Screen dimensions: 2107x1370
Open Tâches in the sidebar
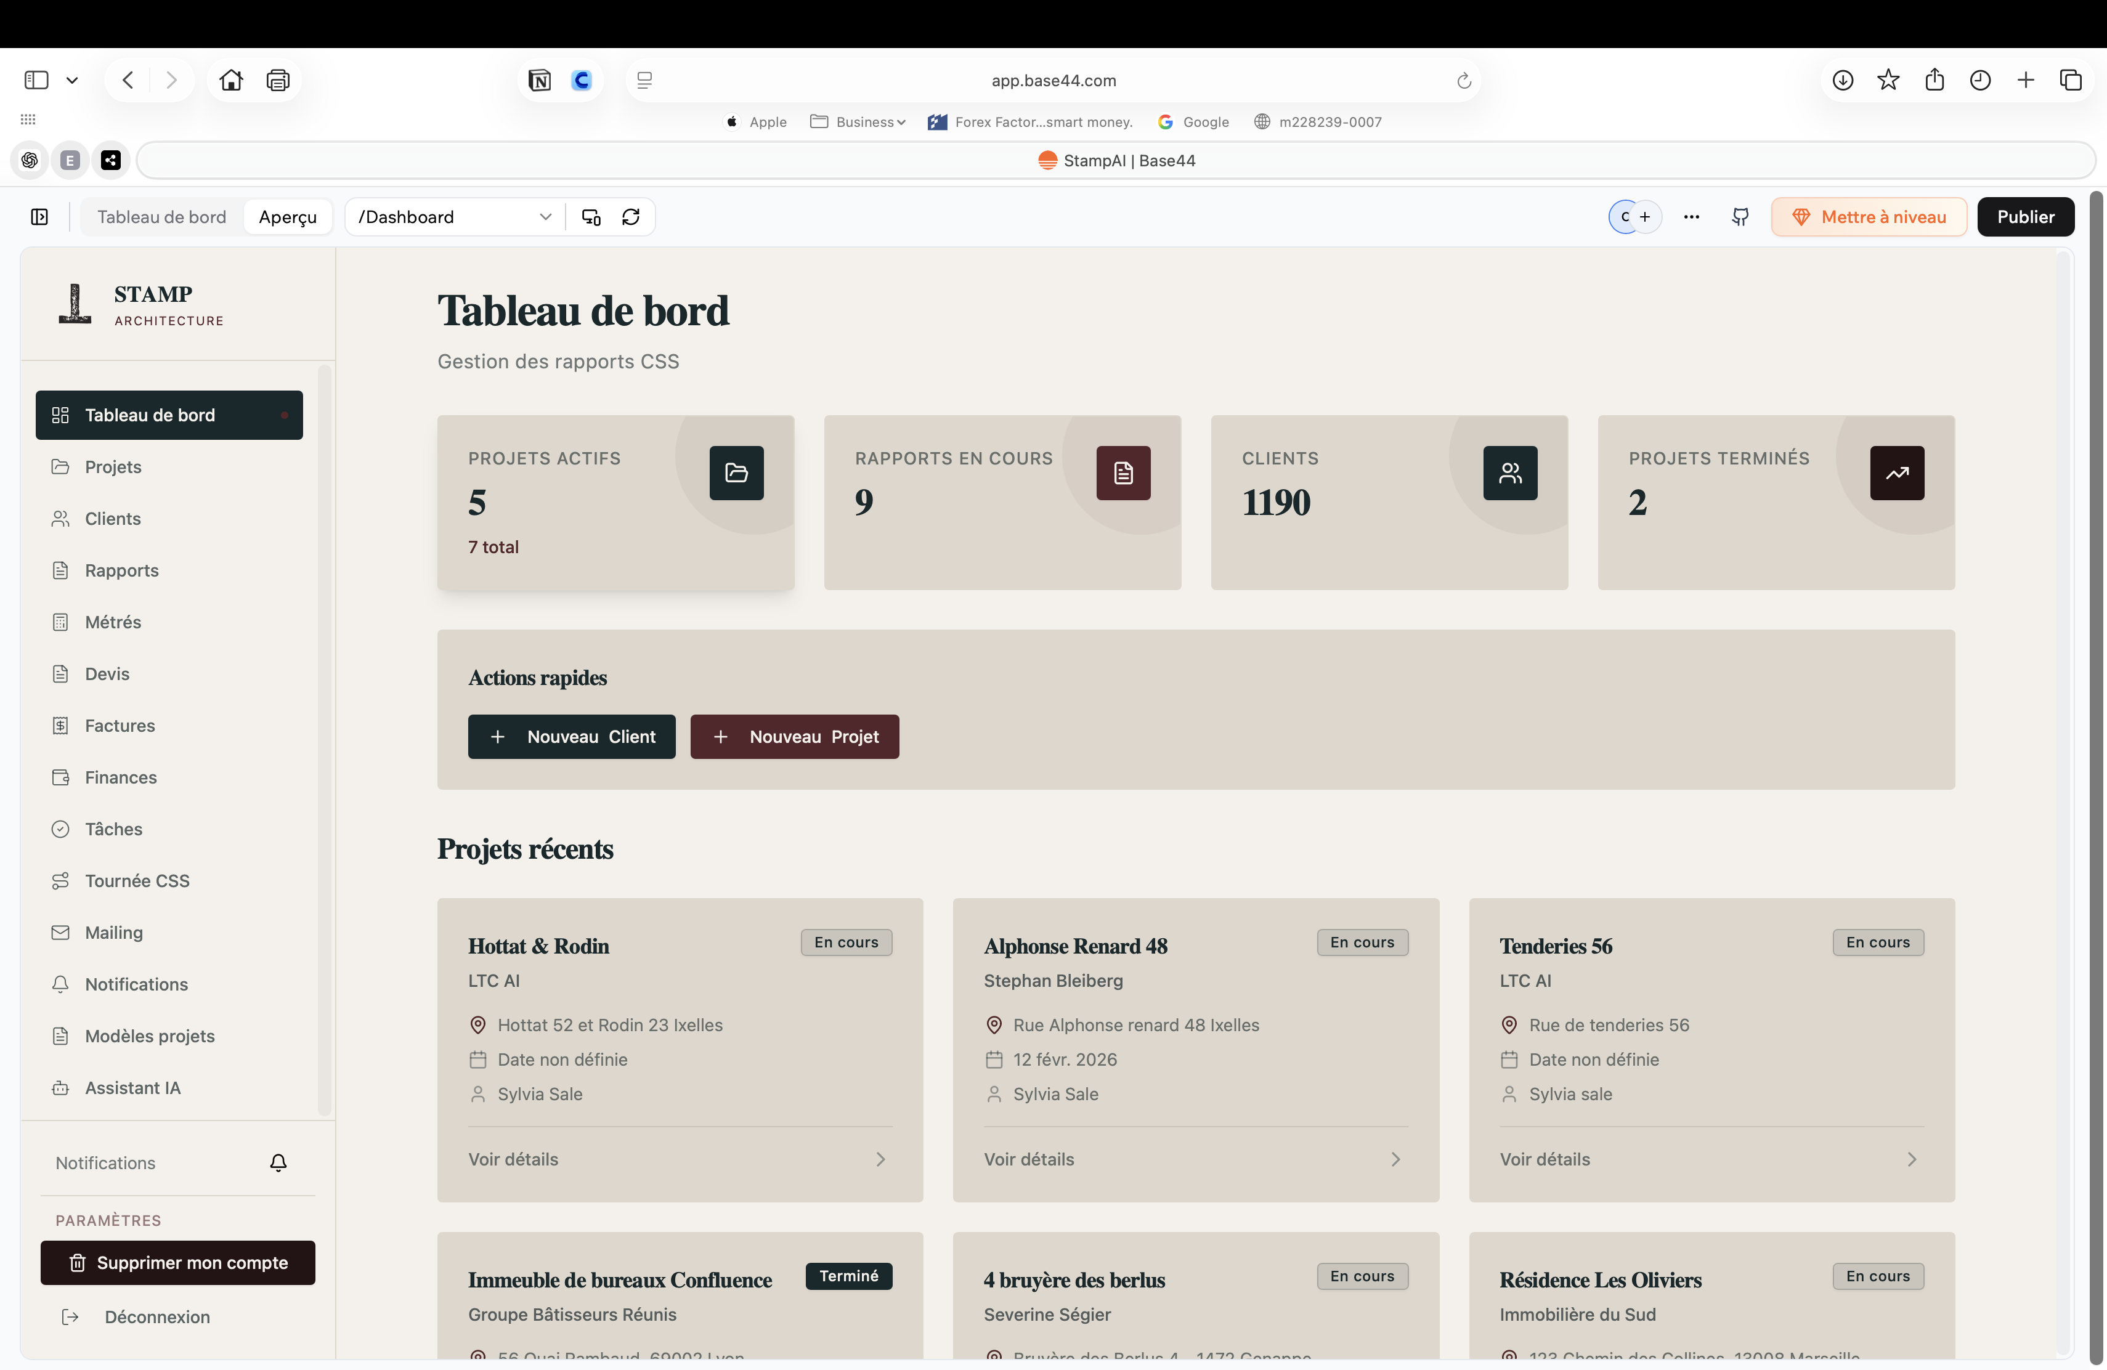(169, 829)
